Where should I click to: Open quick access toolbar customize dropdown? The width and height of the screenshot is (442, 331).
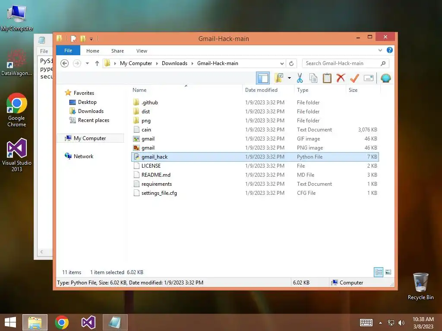point(92,39)
